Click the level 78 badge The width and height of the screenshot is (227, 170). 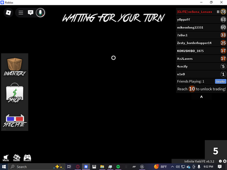tap(223, 12)
